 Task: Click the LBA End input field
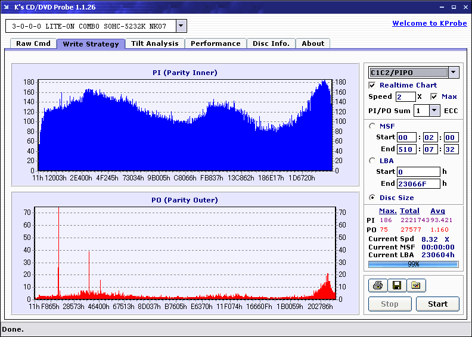point(418,184)
